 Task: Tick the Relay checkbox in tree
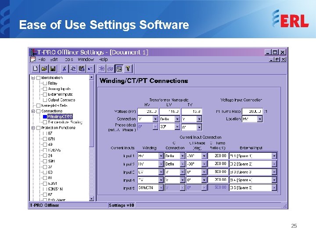click(45, 83)
